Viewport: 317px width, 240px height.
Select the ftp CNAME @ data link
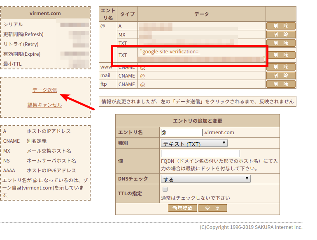tap(142, 85)
